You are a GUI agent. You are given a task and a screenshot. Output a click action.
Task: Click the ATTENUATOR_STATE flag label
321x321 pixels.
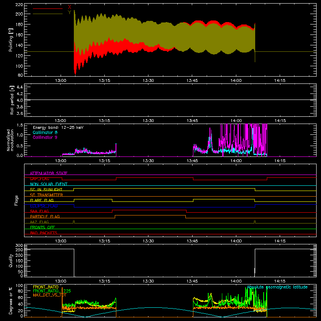pyautogui.click(x=49, y=173)
